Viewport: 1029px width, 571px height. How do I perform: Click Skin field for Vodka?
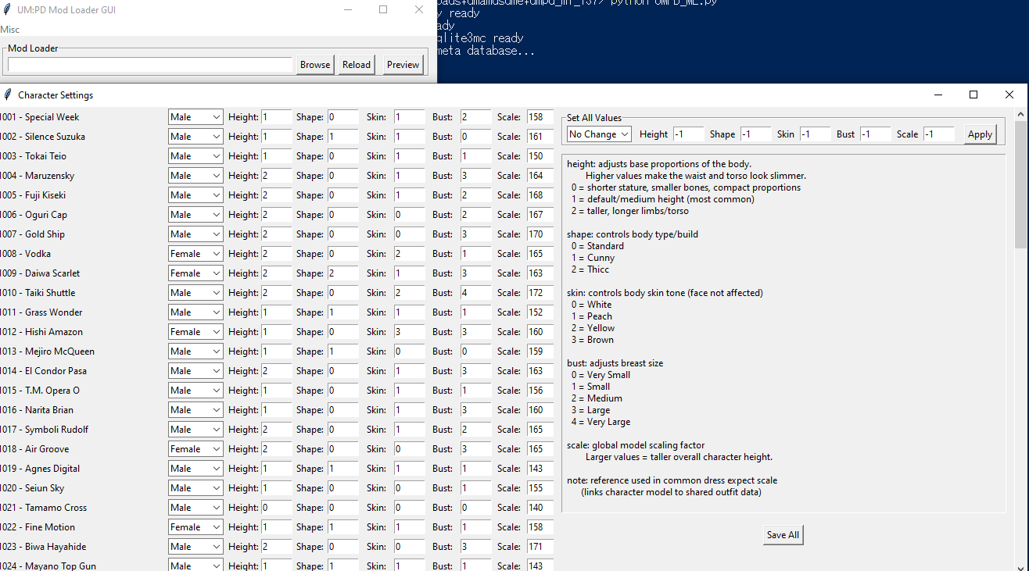pyautogui.click(x=409, y=254)
